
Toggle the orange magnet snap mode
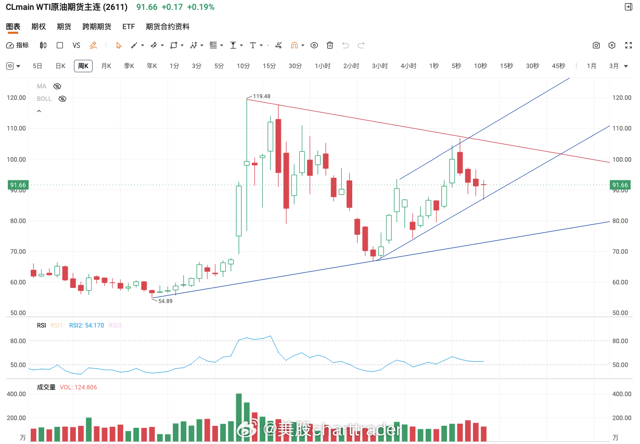click(294, 45)
